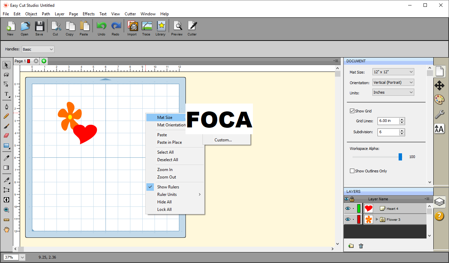Select the Rectangle shape tool

click(x=6, y=146)
